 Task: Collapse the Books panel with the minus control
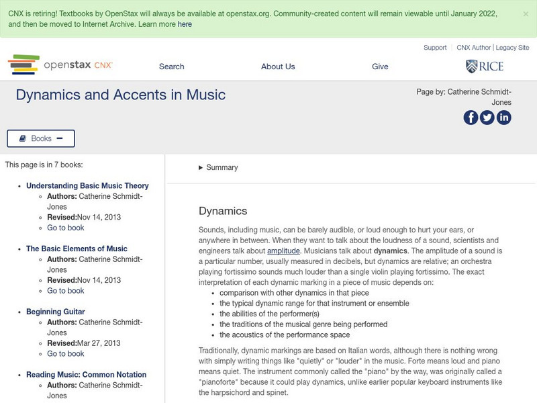point(61,138)
